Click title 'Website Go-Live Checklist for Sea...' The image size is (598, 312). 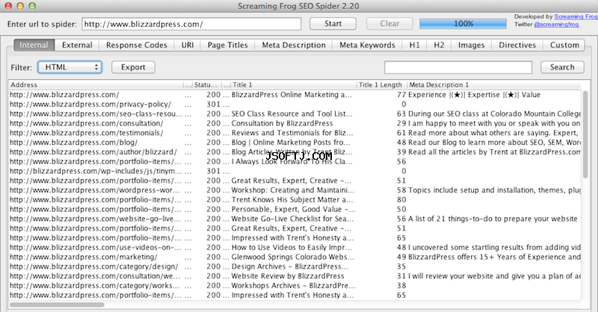pyautogui.click(x=292, y=219)
